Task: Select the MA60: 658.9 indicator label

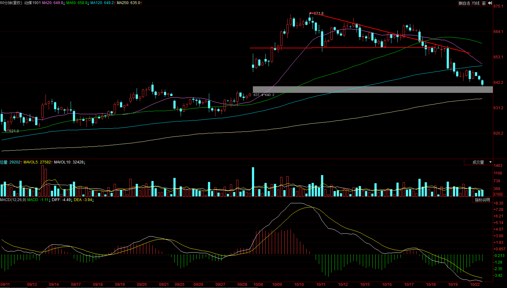Action: pyautogui.click(x=78, y=3)
